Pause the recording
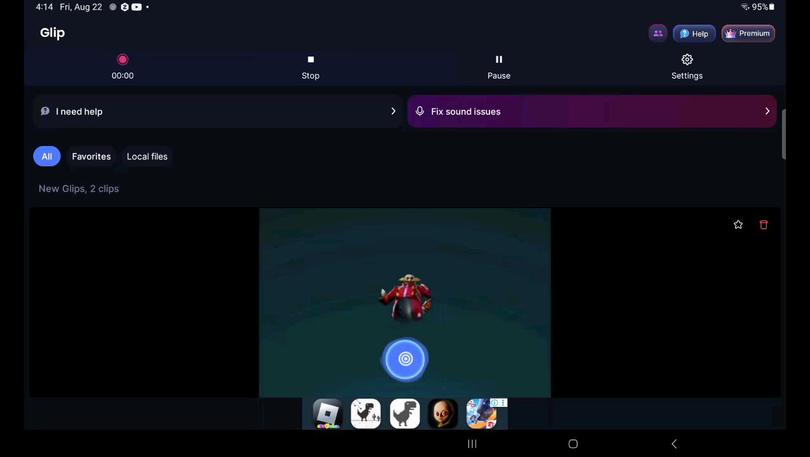 [x=499, y=67]
